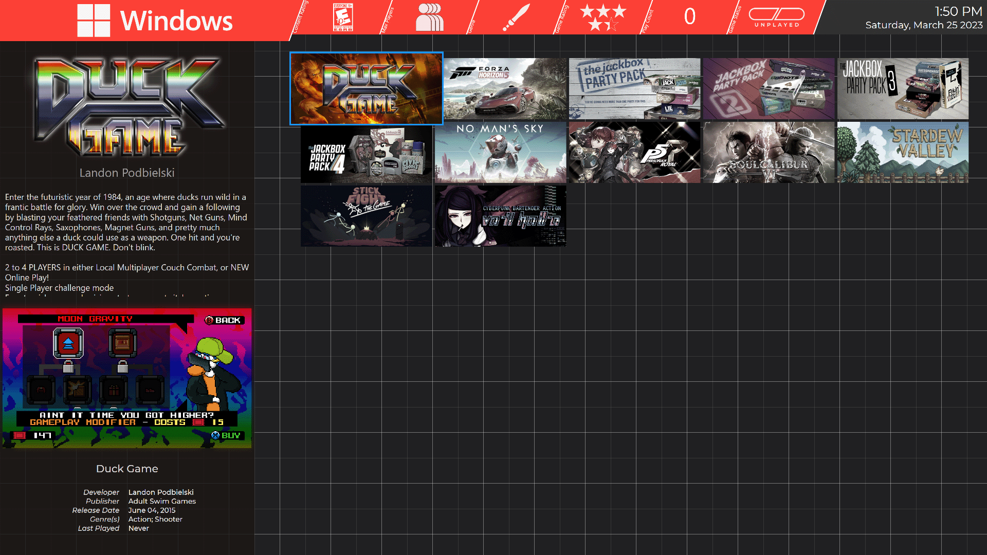
Task: Select the No Man's Sky cover
Action: pos(500,152)
